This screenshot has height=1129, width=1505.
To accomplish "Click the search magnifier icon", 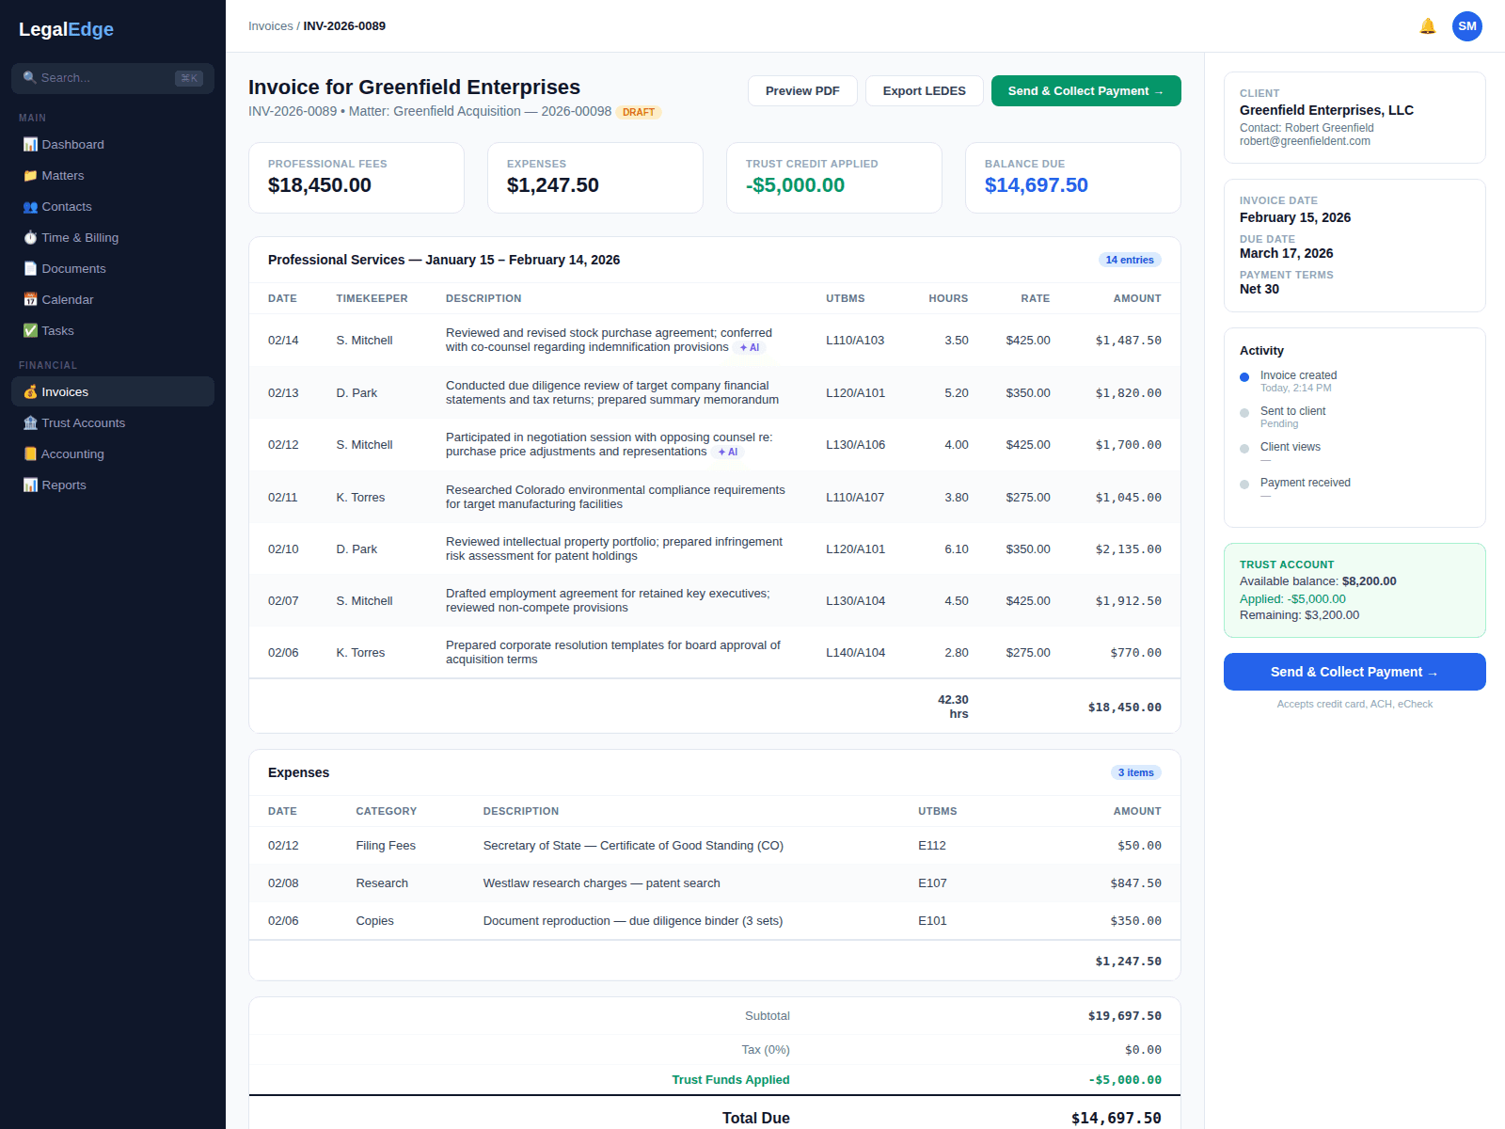I will point(30,78).
